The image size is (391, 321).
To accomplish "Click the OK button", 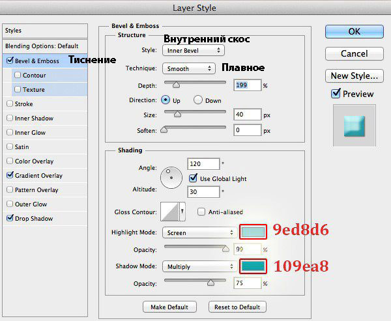I will click(x=355, y=31).
